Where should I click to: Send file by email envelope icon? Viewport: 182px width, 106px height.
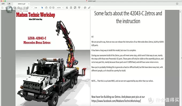15,8
